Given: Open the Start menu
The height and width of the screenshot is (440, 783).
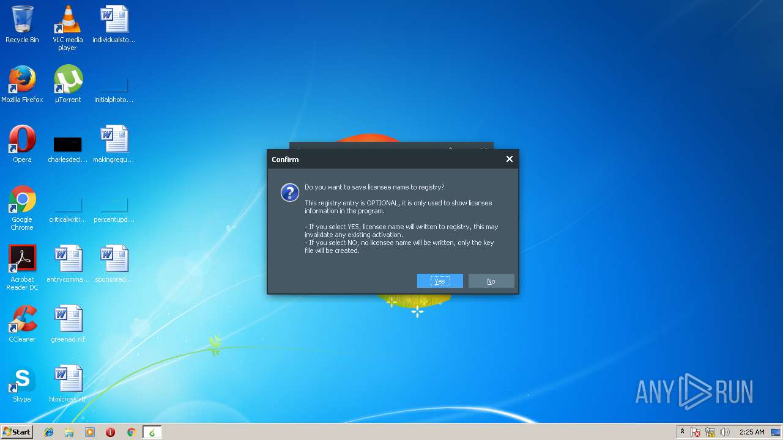Looking at the screenshot, I should pyautogui.click(x=17, y=431).
